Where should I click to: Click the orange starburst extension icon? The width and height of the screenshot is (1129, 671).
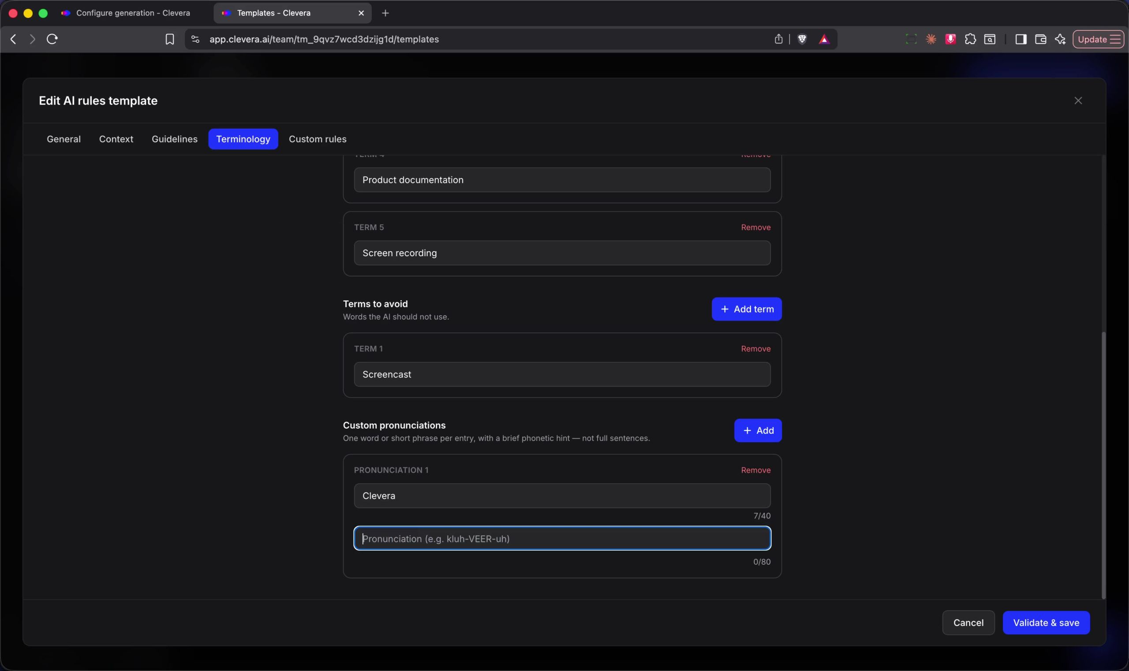(x=931, y=39)
